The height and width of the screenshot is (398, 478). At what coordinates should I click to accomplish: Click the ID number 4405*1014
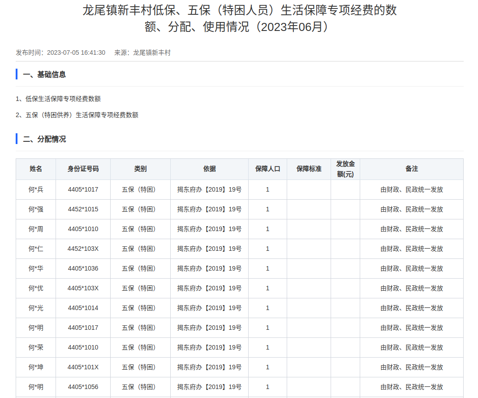(83, 308)
